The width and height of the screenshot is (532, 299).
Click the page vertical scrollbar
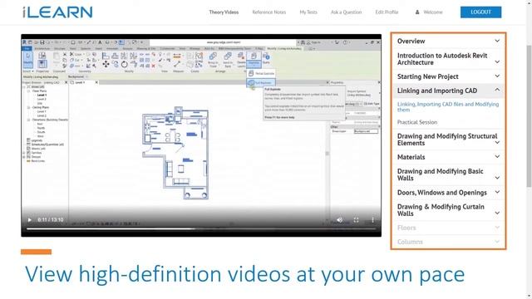529,115
